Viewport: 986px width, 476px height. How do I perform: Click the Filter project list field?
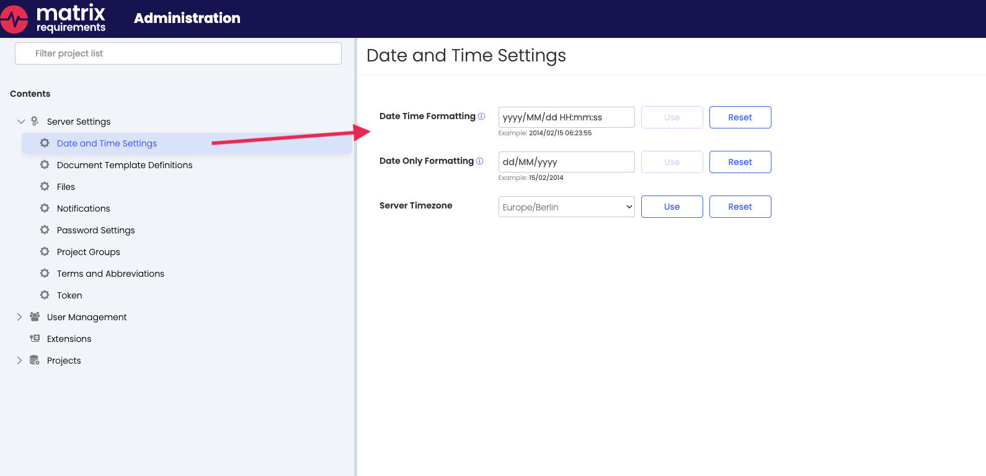pyautogui.click(x=178, y=53)
